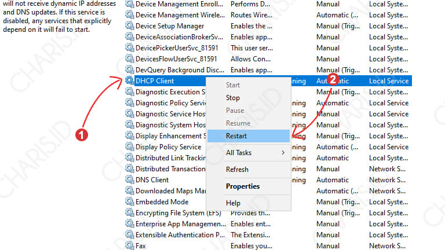
Task: Select Encrypting File System (EFS) service
Action: pyautogui.click(x=178, y=213)
